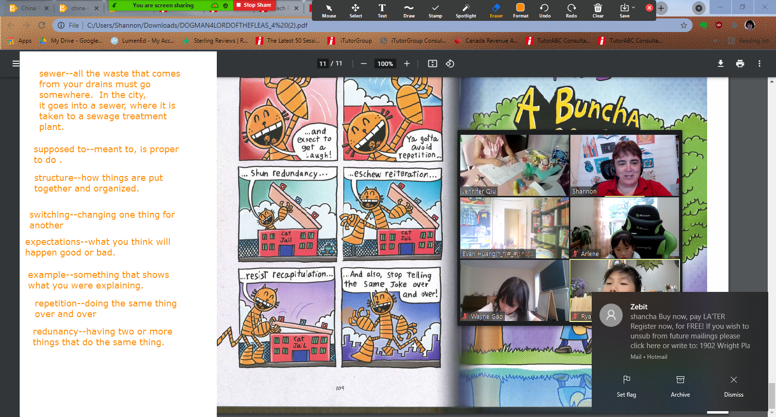The height and width of the screenshot is (417, 776).
Task: Open My Drive - Google bookmark
Action: pos(71,41)
